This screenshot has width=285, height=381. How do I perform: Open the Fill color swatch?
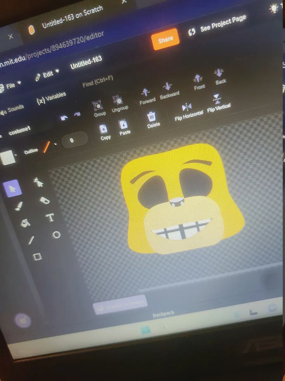pyautogui.click(x=8, y=158)
